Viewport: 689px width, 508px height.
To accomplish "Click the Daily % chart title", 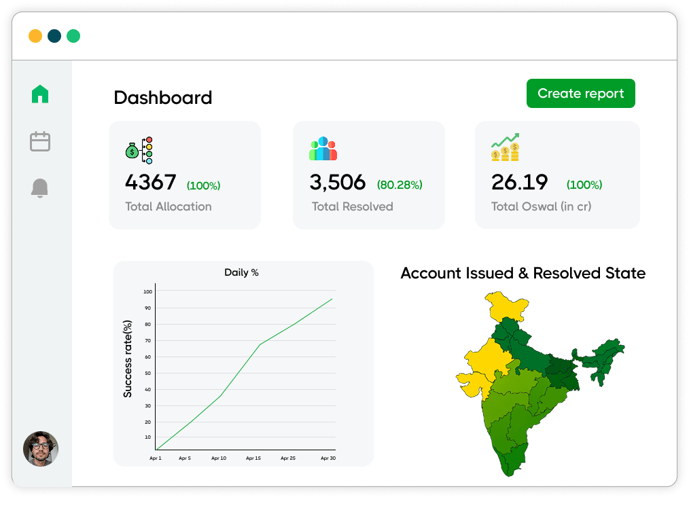I will (x=241, y=272).
